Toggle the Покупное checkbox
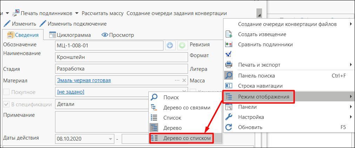The image size is (355, 148). pyautogui.click(x=6, y=92)
